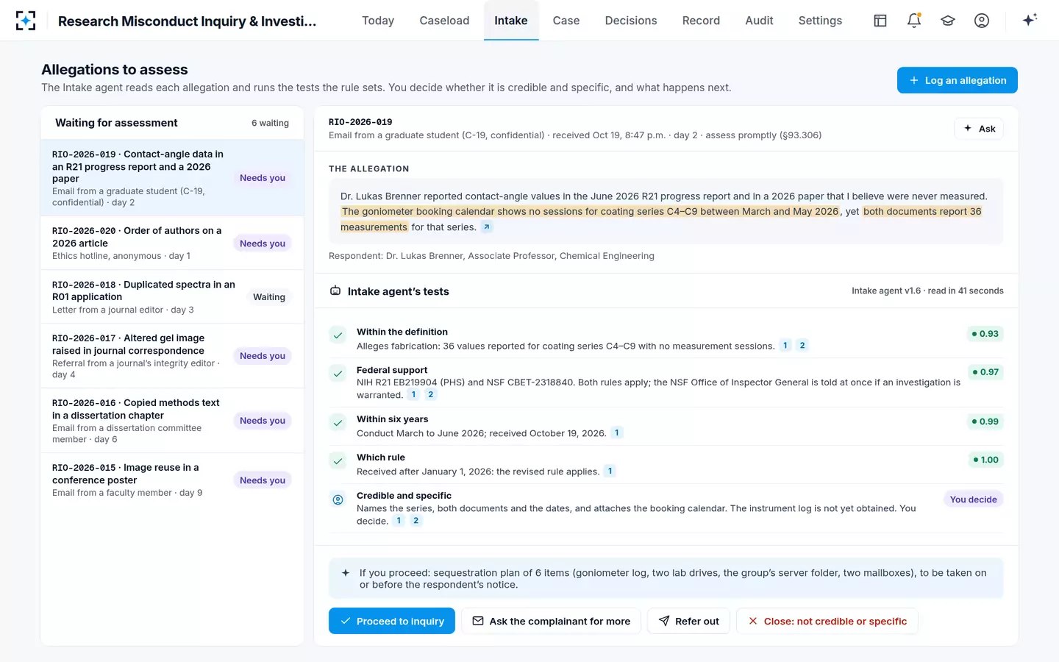This screenshot has width=1059, height=662.
Task: Click the Refer out button
Action: [688, 621]
